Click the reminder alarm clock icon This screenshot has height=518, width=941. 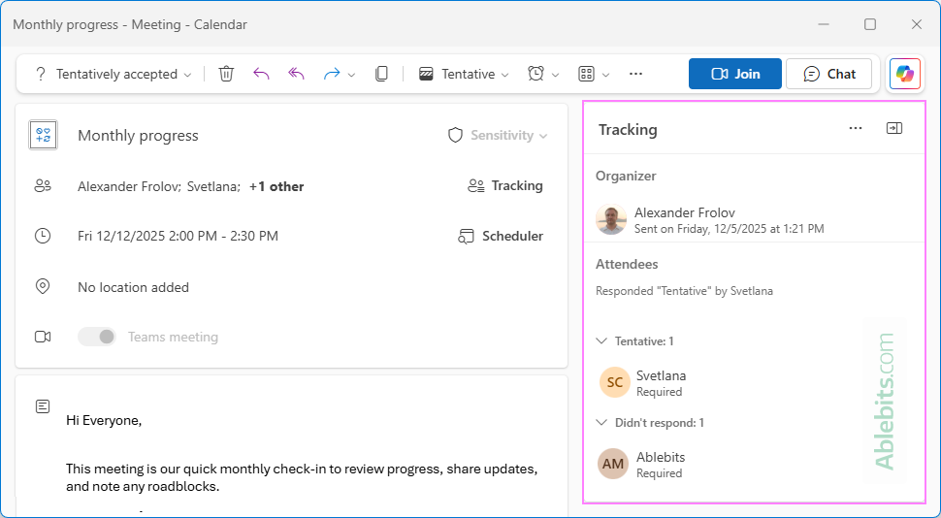[x=535, y=74]
